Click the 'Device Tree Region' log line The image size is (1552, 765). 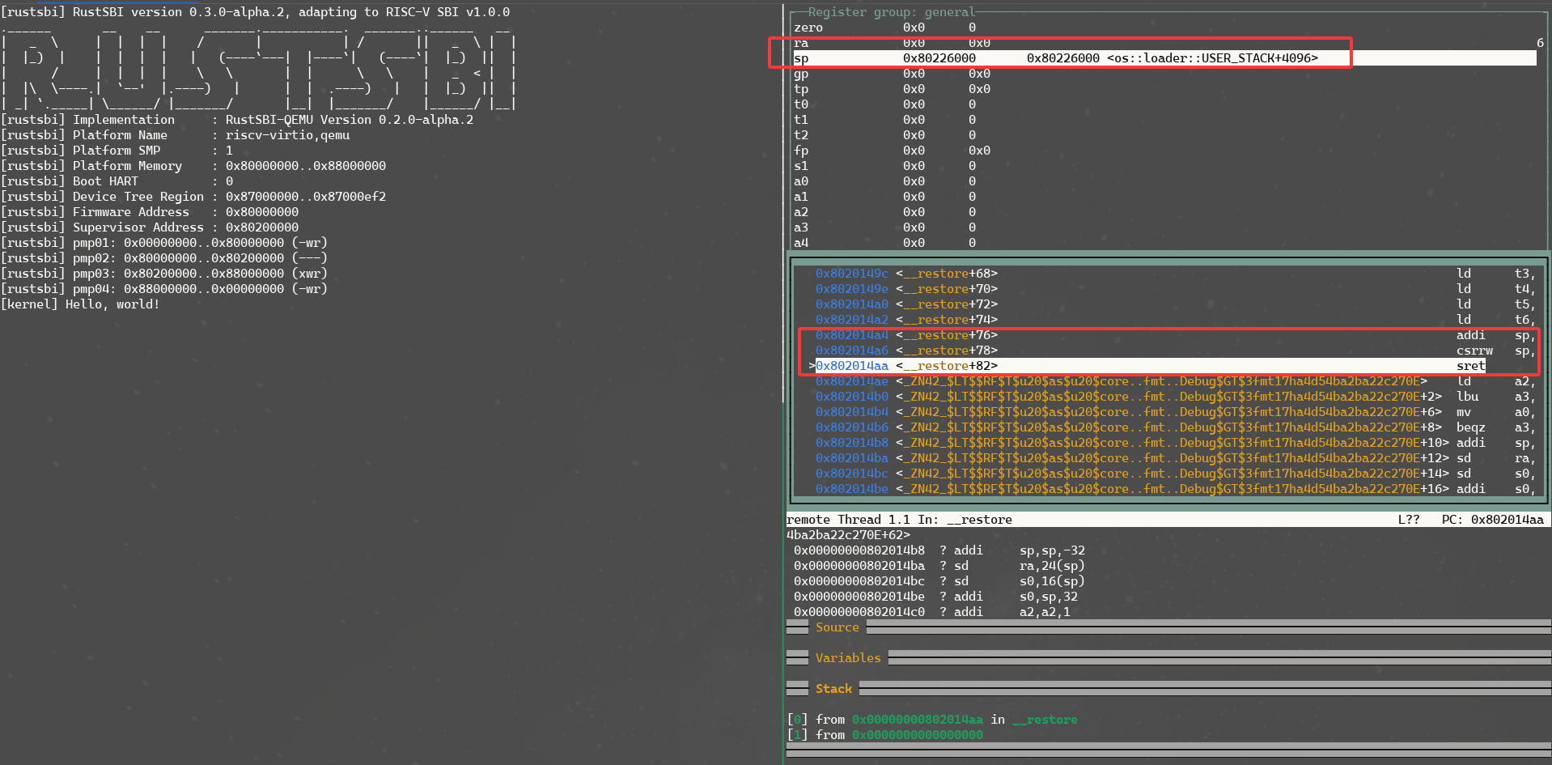[x=193, y=197]
